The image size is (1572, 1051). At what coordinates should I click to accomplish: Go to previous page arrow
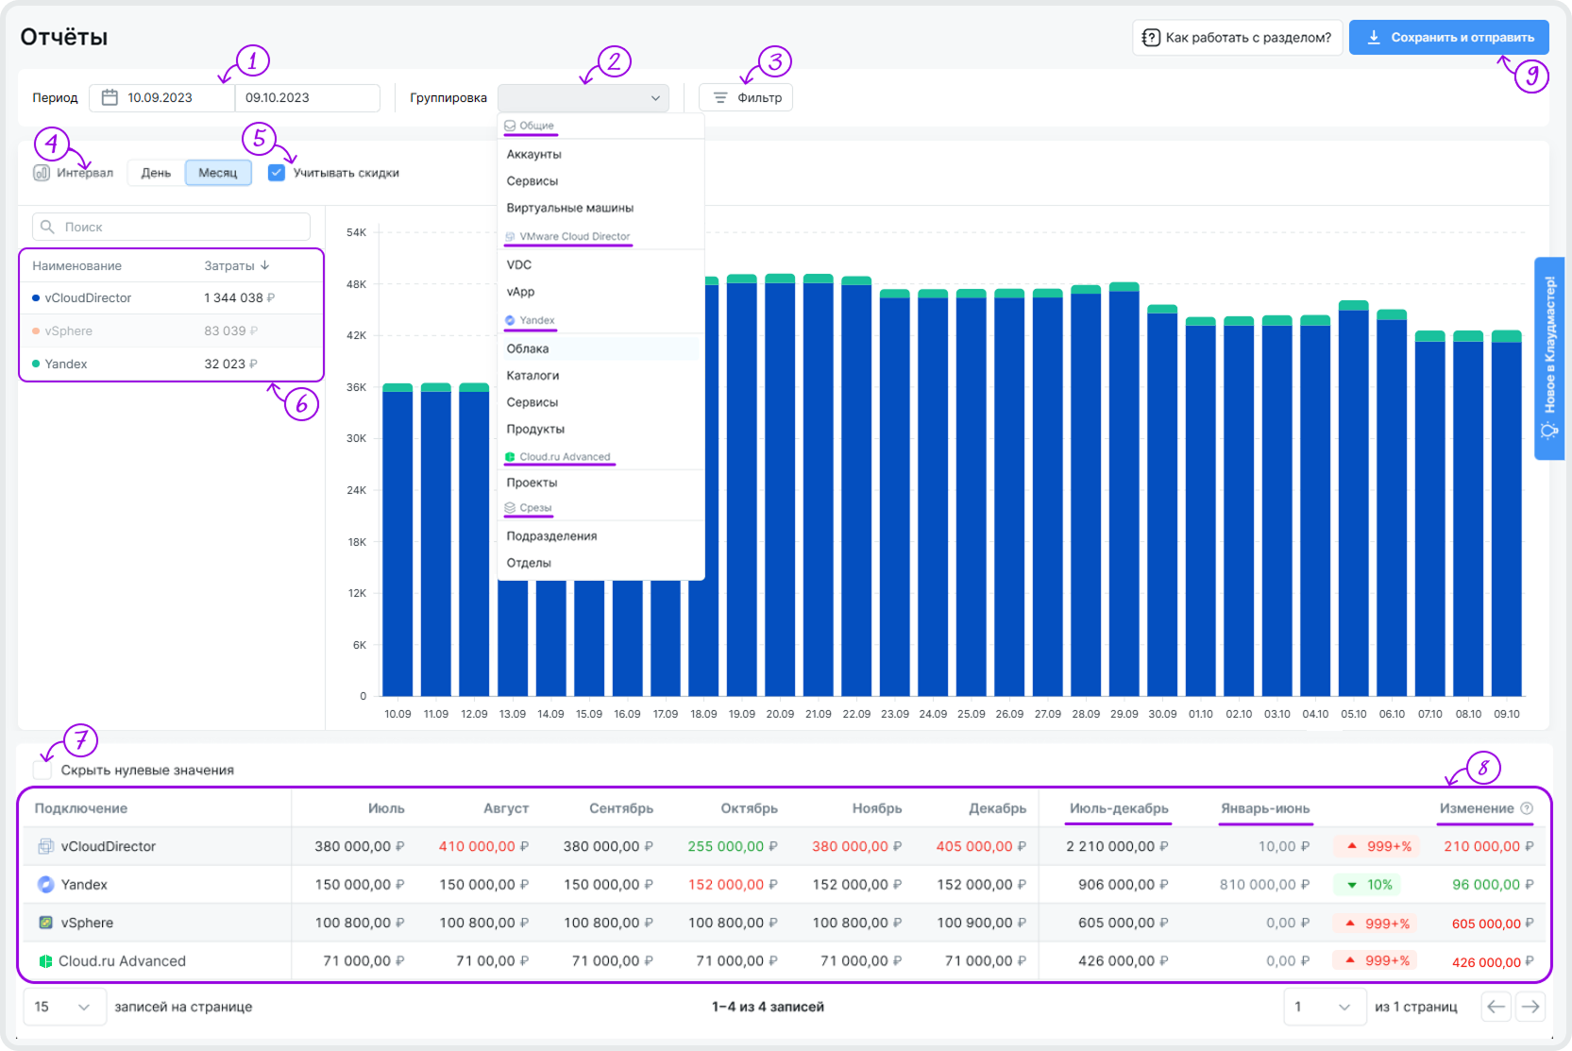point(1496,1007)
